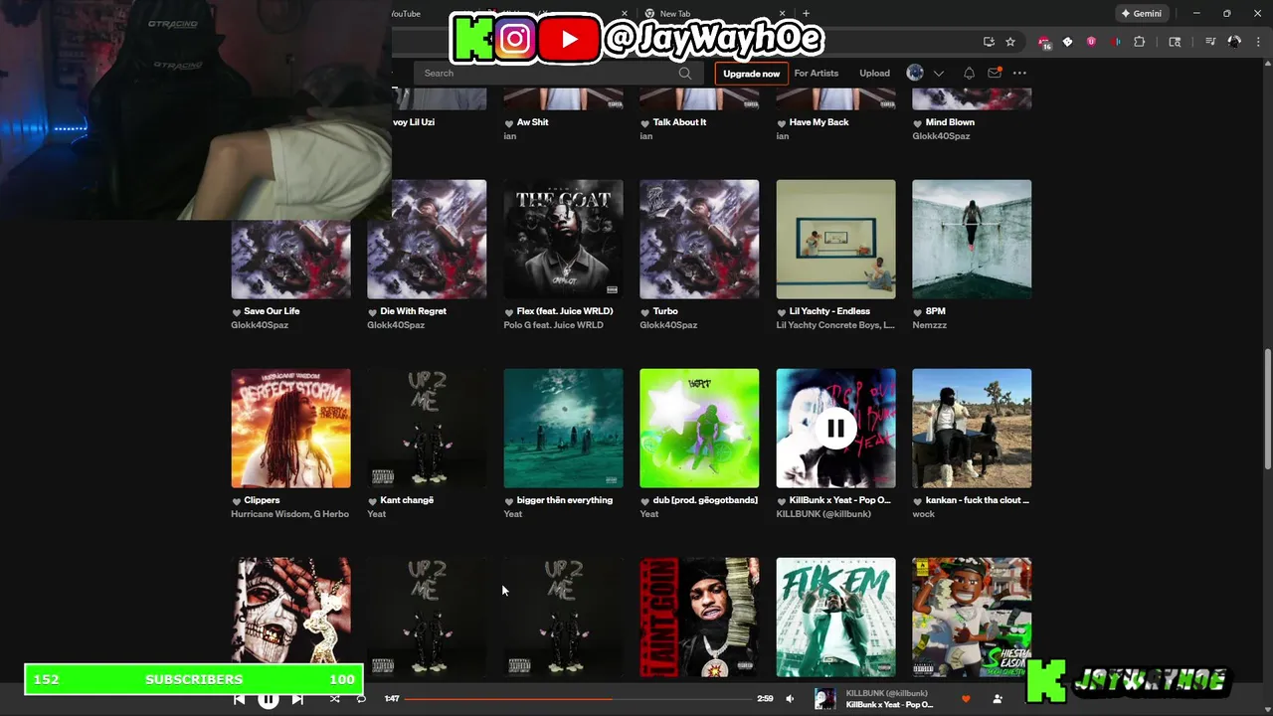Click the Gemini button
The image size is (1273, 716).
tap(1141, 14)
